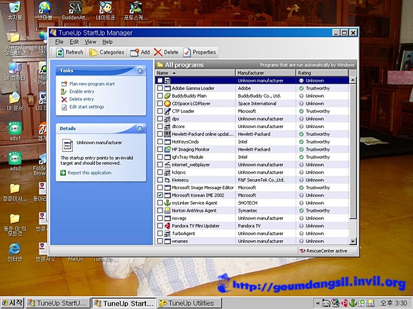Open the File menu
Screen dimensions: 413x309
(59, 42)
